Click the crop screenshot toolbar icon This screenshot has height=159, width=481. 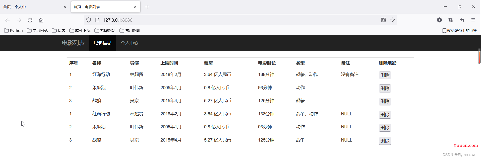click(x=451, y=20)
